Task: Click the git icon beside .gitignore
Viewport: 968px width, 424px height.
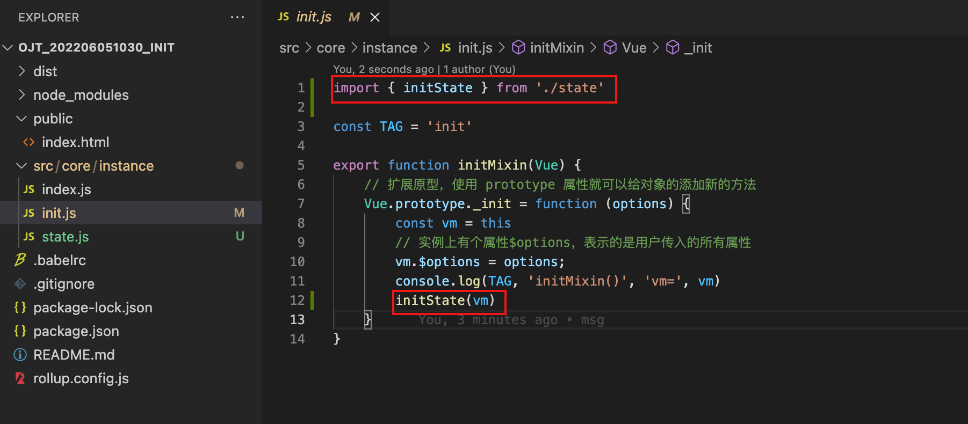Action: pos(20,283)
